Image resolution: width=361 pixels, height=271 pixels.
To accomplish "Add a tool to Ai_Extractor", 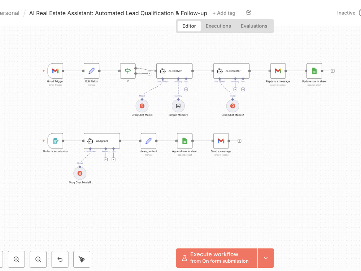I will point(243,89).
